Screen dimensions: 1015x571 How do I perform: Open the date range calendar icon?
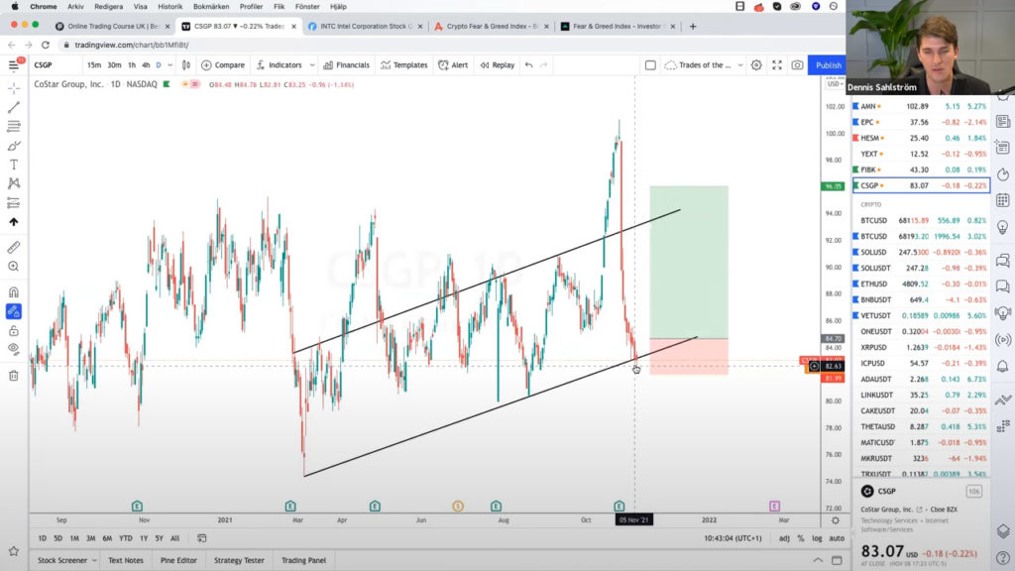click(202, 538)
